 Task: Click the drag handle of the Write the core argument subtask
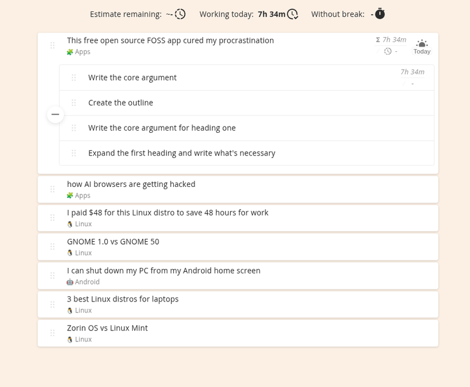click(73, 78)
